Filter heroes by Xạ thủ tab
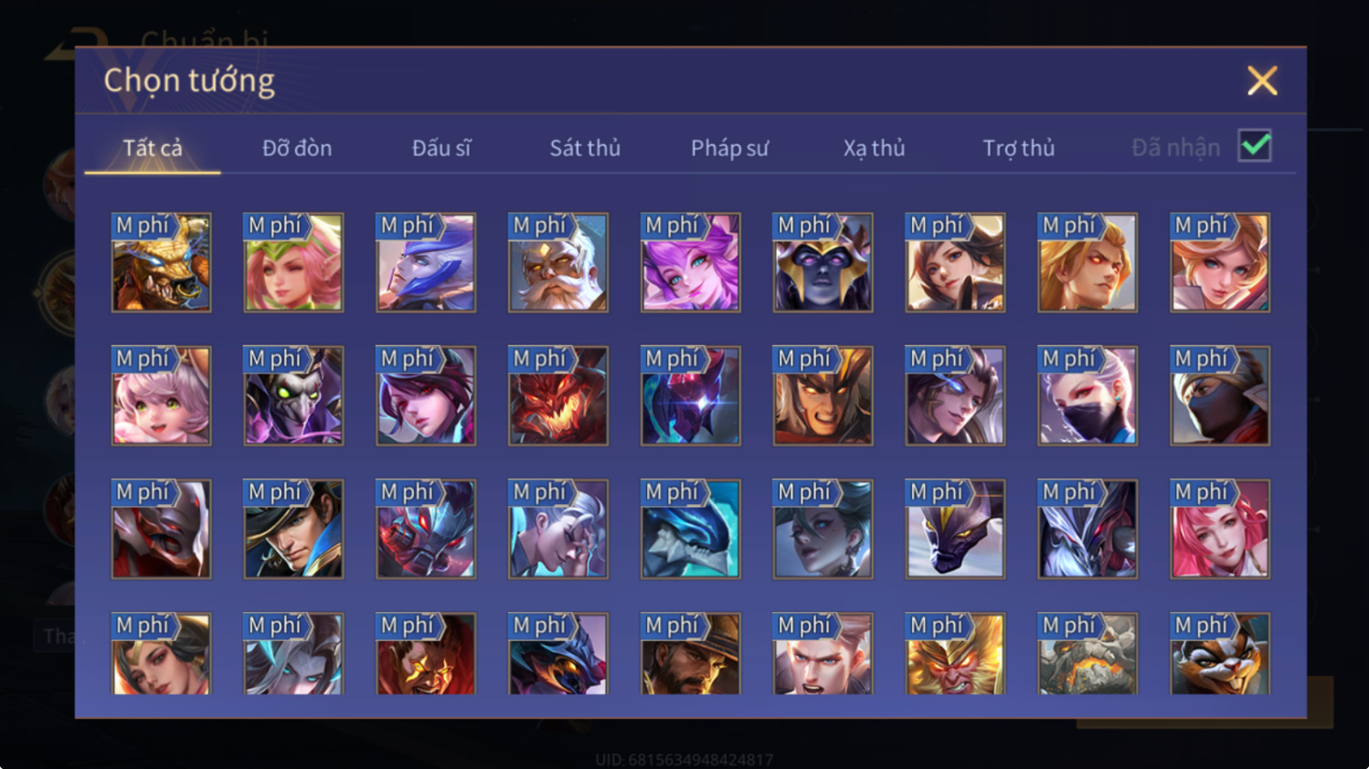 pyautogui.click(x=874, y=148)
